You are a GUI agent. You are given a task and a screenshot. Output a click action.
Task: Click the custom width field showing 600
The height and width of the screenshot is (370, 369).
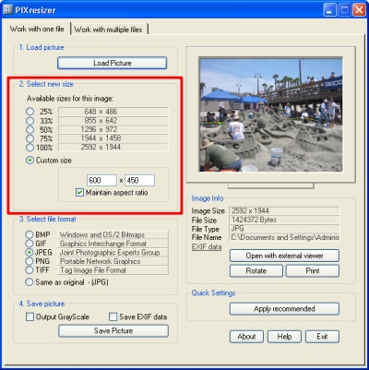tap(101, 180)
